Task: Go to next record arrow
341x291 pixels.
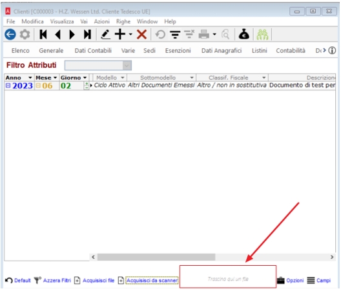Action: click(72, 34)
